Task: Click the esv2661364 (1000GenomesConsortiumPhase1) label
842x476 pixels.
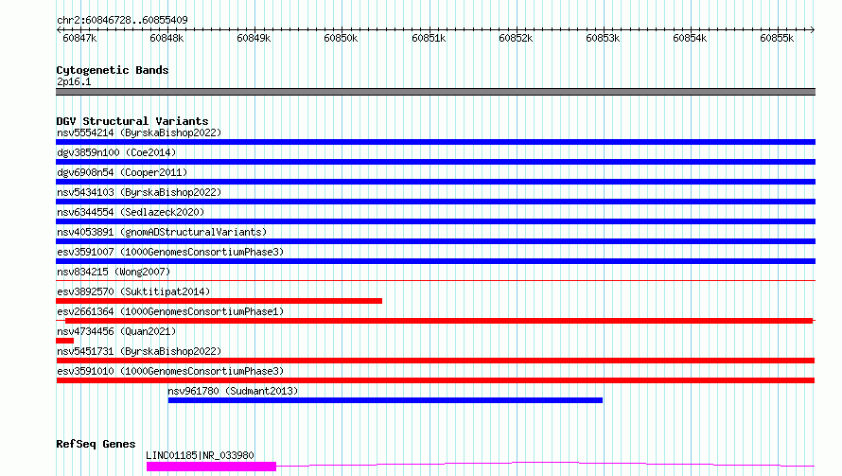Action: [170, 311]
